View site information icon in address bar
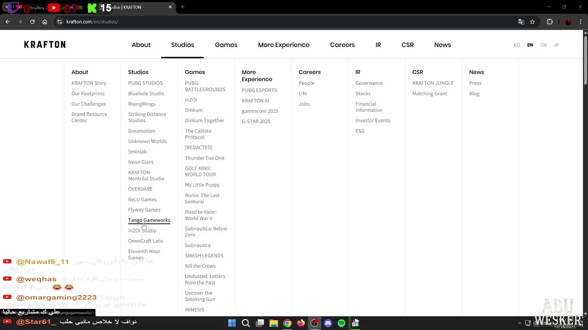 (x=59, y=22)
